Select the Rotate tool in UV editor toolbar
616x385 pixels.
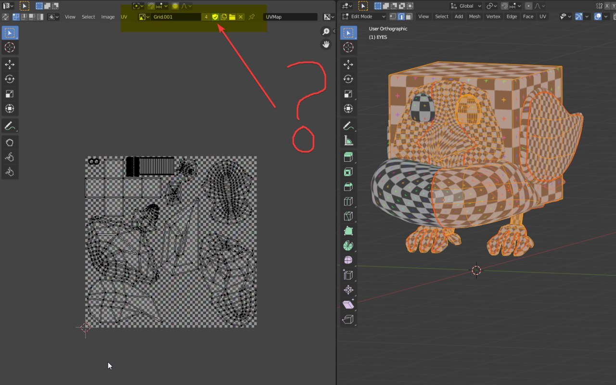[x=10, y=79]
